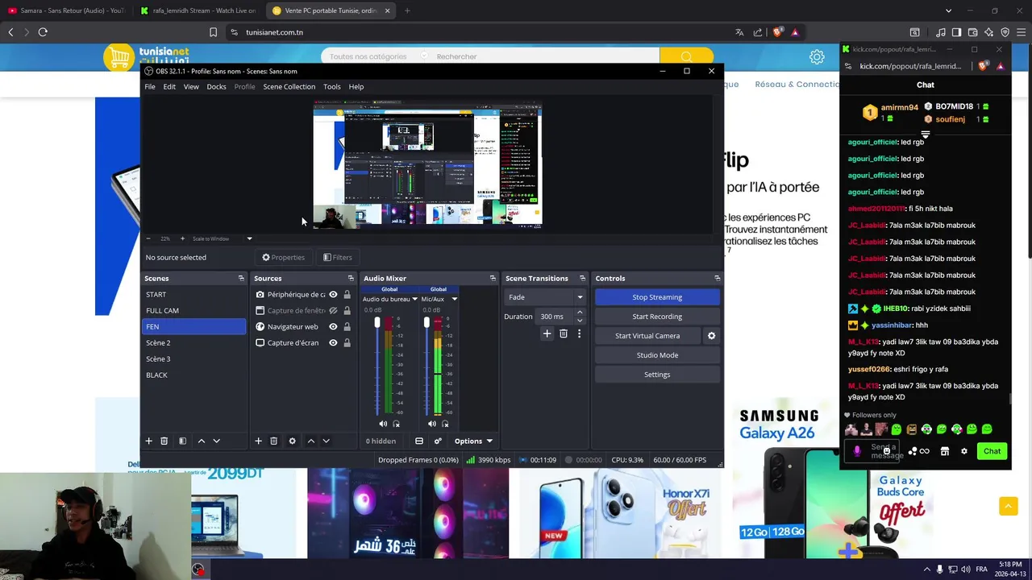Open OBS View menu

191,86
